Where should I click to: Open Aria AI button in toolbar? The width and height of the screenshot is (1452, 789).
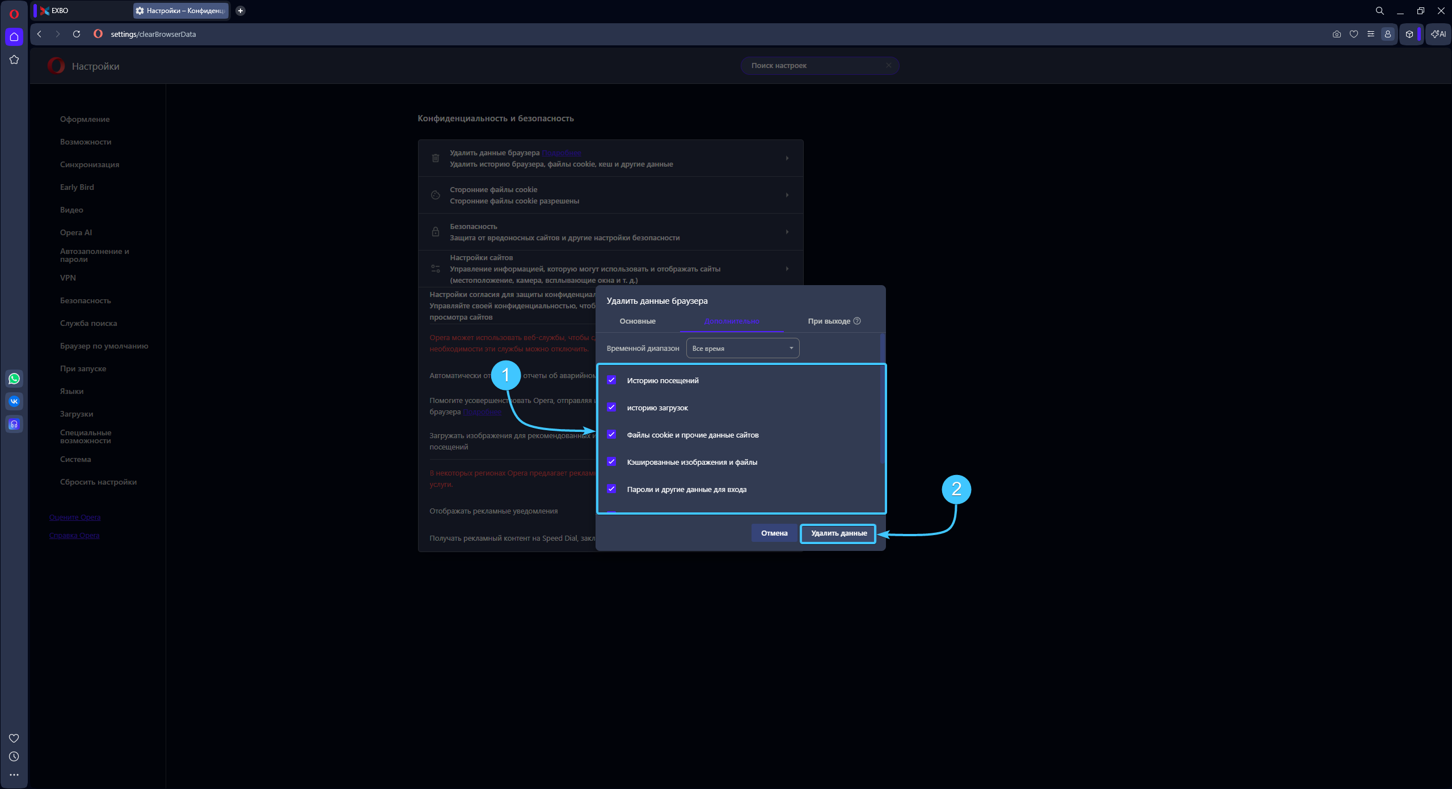pos(1438,34)
